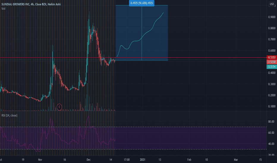Click the Feb date label on time axis

pyautogui.click(x=189, y=160)
